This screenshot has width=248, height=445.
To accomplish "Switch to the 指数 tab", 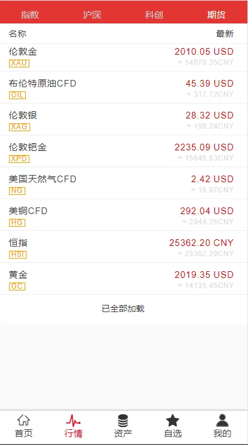I will tap(30, 15).
